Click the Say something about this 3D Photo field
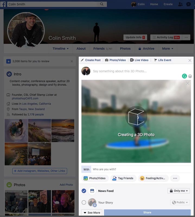 coord(120,71)
